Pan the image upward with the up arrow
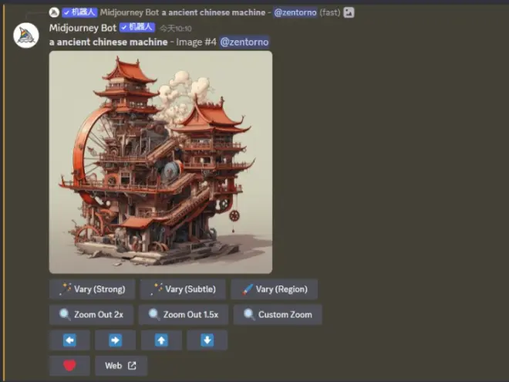 pos(161,340)
